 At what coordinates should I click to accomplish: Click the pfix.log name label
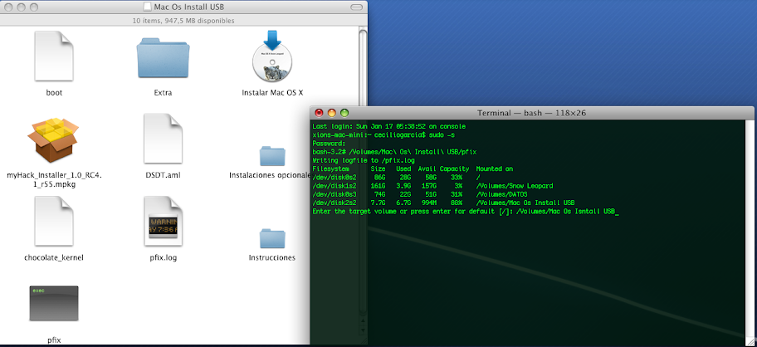tap(163, 257)
